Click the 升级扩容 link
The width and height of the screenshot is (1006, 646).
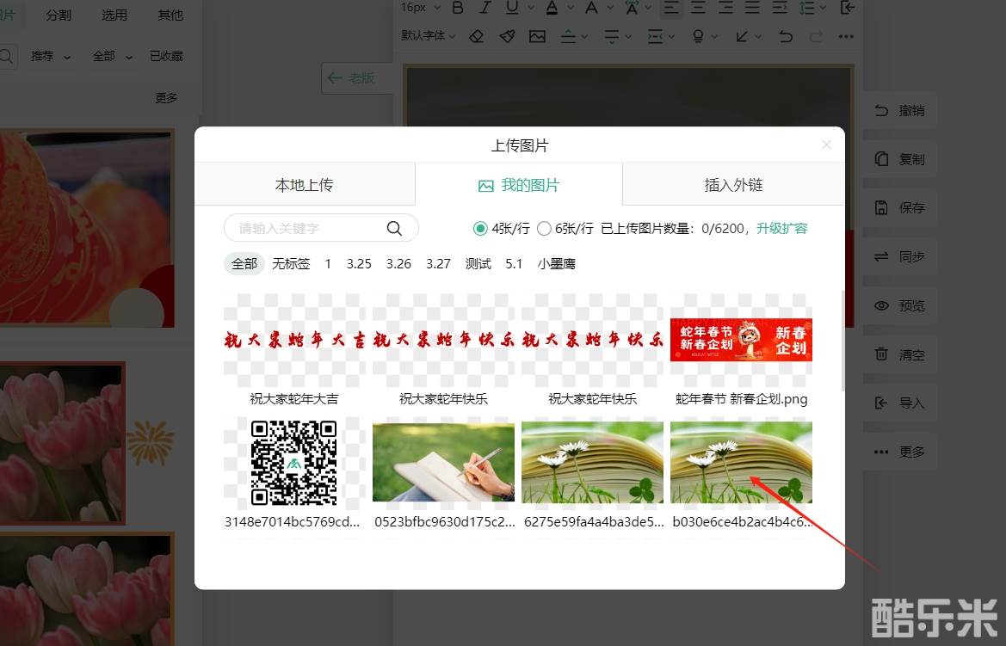click(x=781, y=229)
